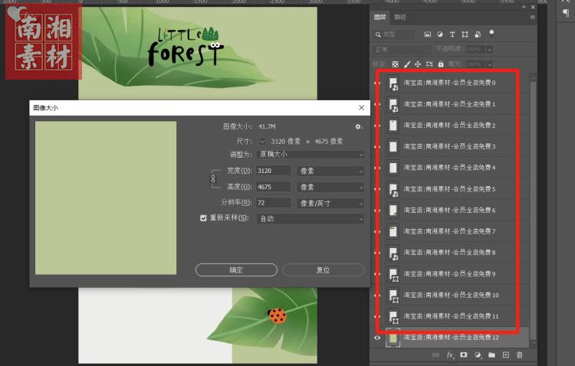This screenshot has height=366, width=575.
Task: Click the 宽度 width field showing 3120
Action: [274, 171]
